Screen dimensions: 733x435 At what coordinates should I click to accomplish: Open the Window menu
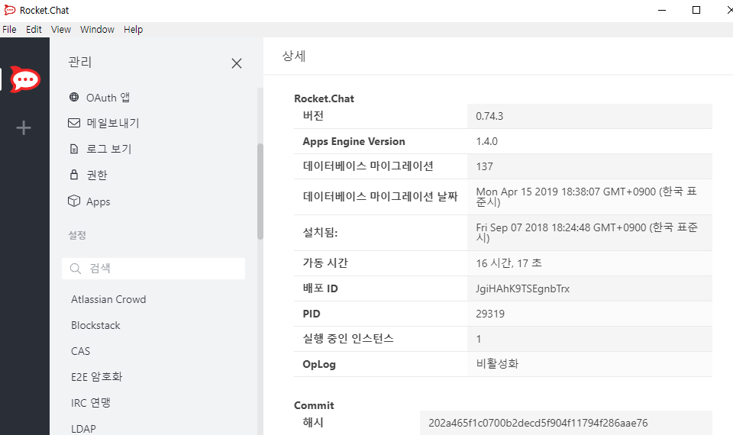pyautogui.click(x=97, y=30)
